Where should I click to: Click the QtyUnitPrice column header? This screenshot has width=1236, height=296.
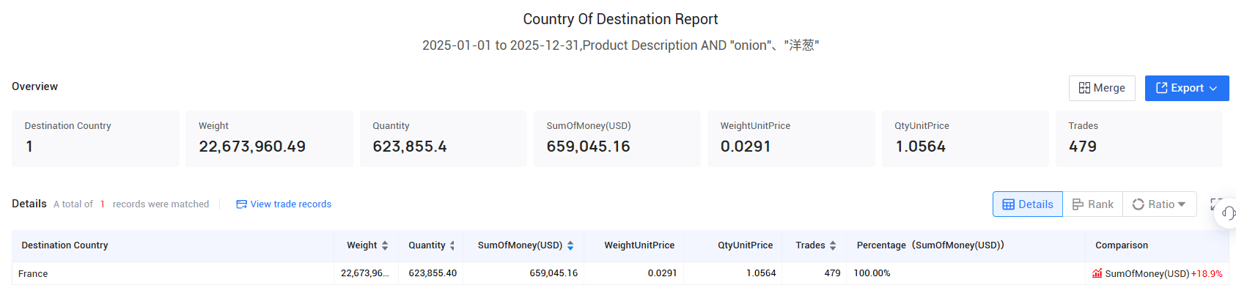[x=732, y=245]
